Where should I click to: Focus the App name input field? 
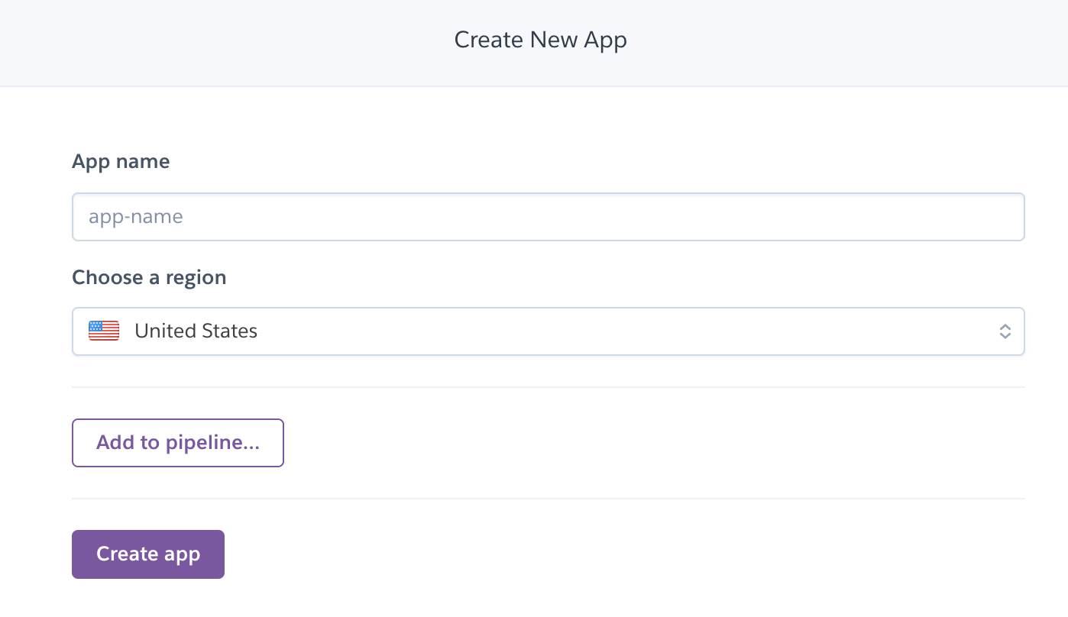coord(548,217)
